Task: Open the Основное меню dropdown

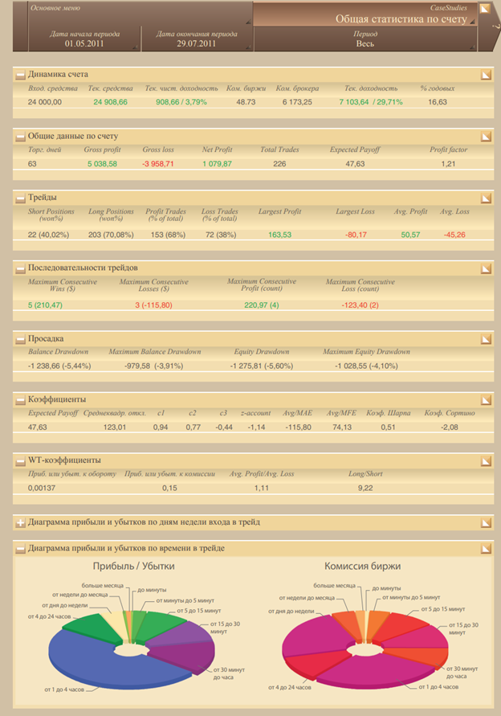Action: (x=140, y=13)
